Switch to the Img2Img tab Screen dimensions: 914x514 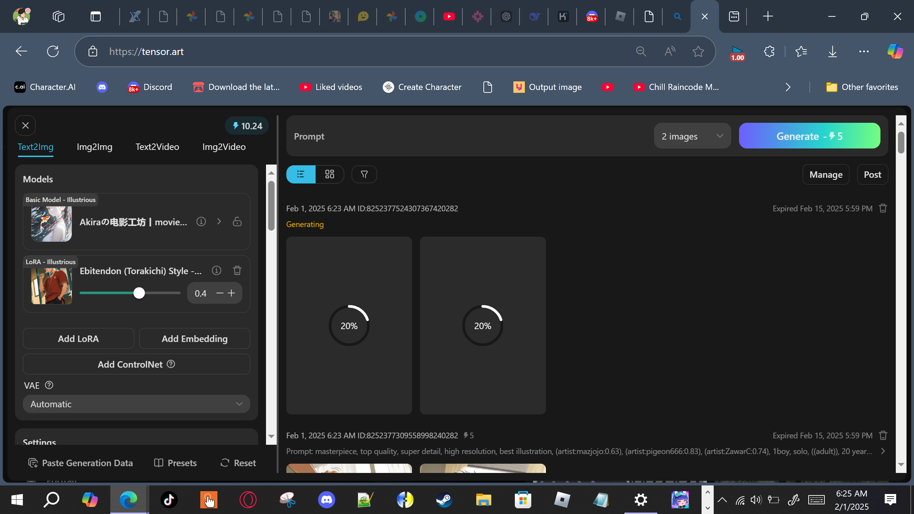pos(95,147)
